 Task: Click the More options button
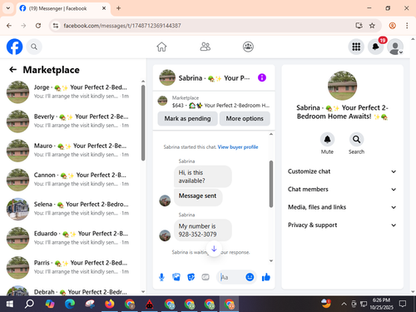[x=245, y=118]
